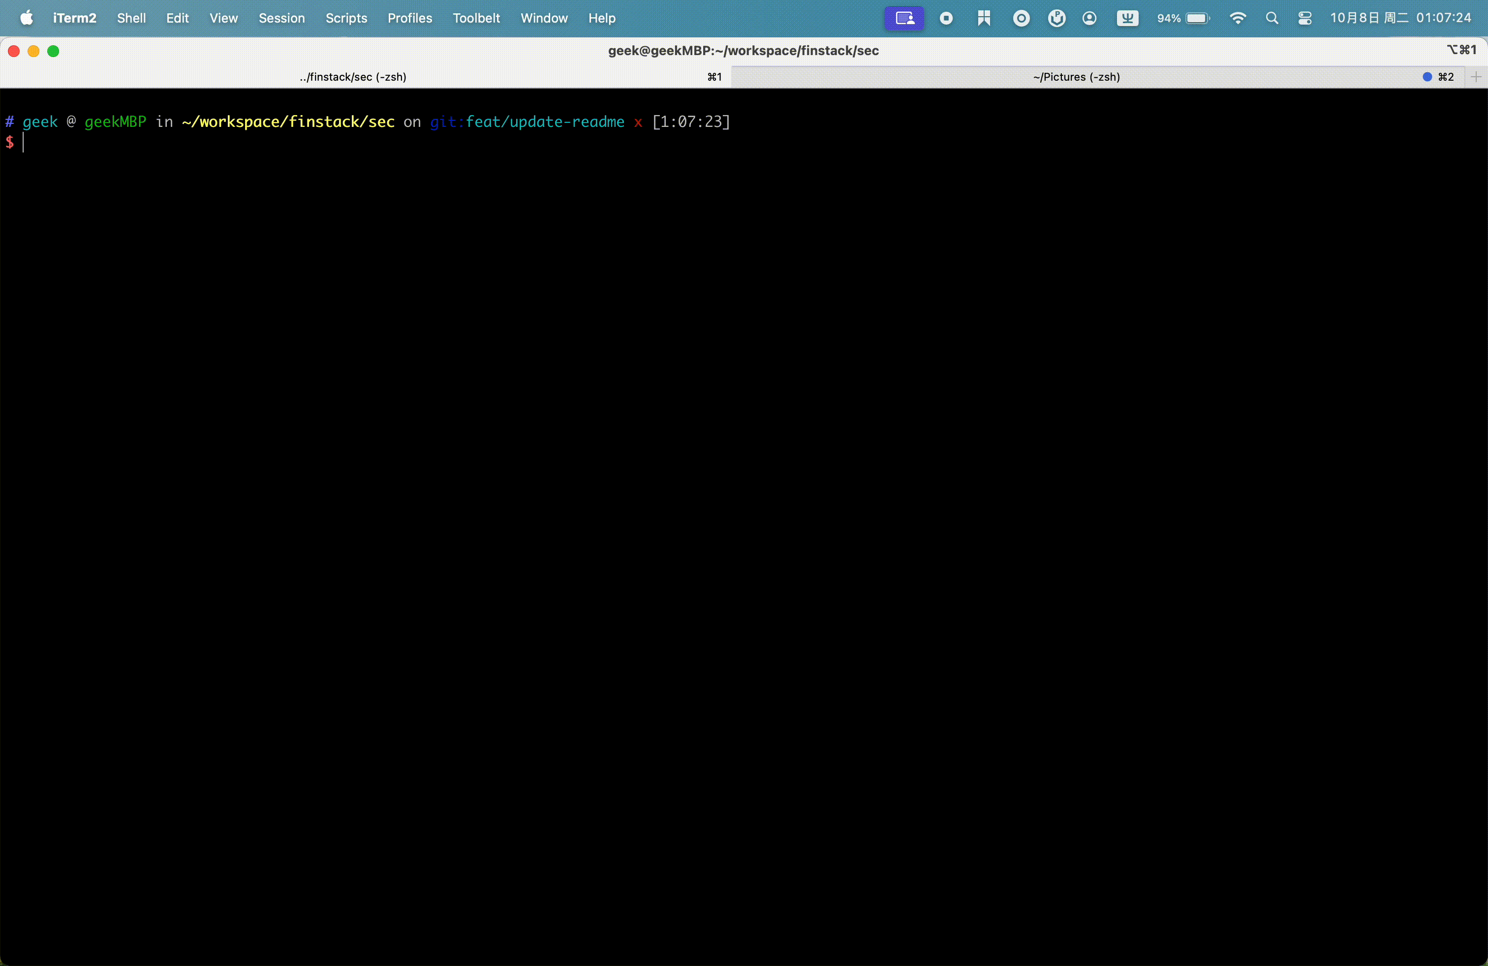Click the date and time clock

click(x=1400, y=18)
